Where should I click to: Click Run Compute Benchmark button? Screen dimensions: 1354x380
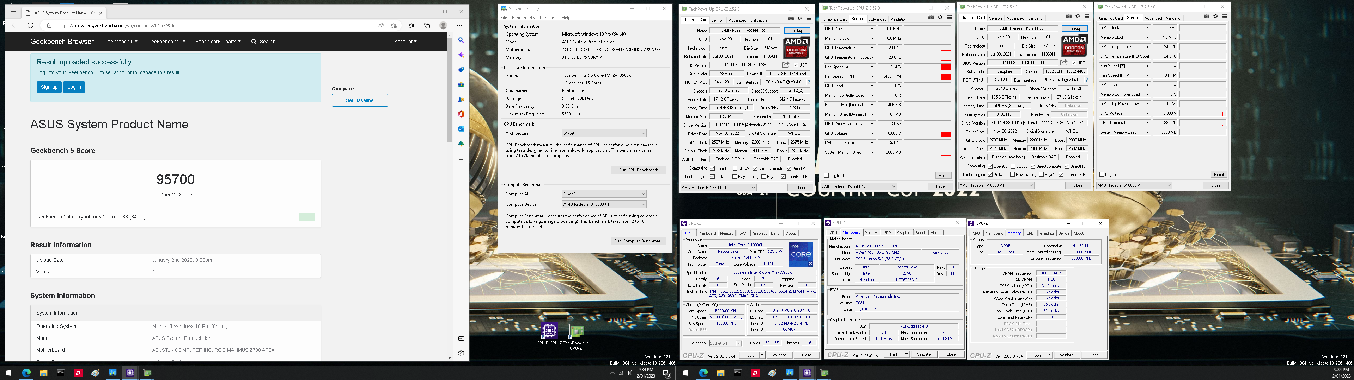coord(638,241)
